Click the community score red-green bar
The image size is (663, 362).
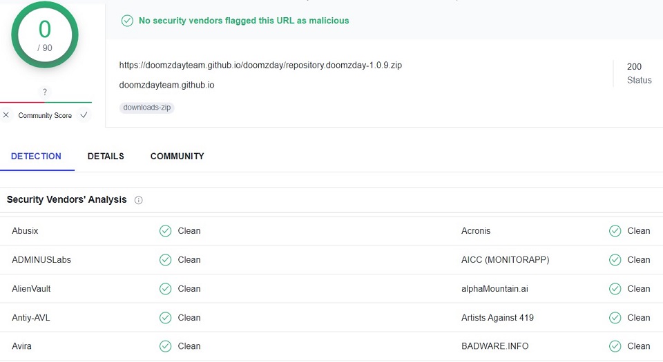46,102
